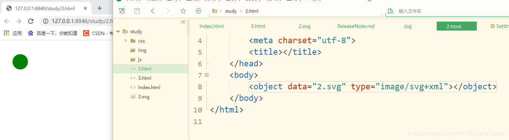Click the save icon in HBuilderX toolbar

(137, 11)
